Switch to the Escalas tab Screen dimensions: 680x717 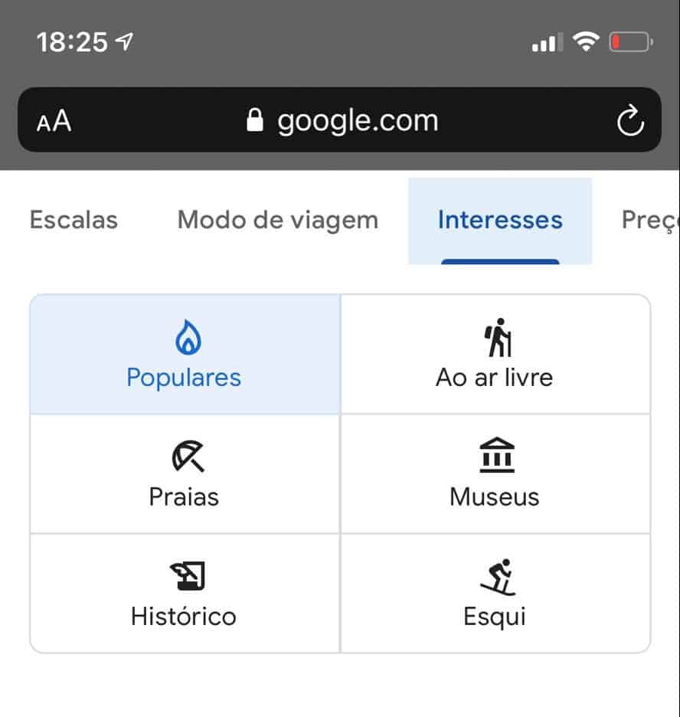(74, 220)
